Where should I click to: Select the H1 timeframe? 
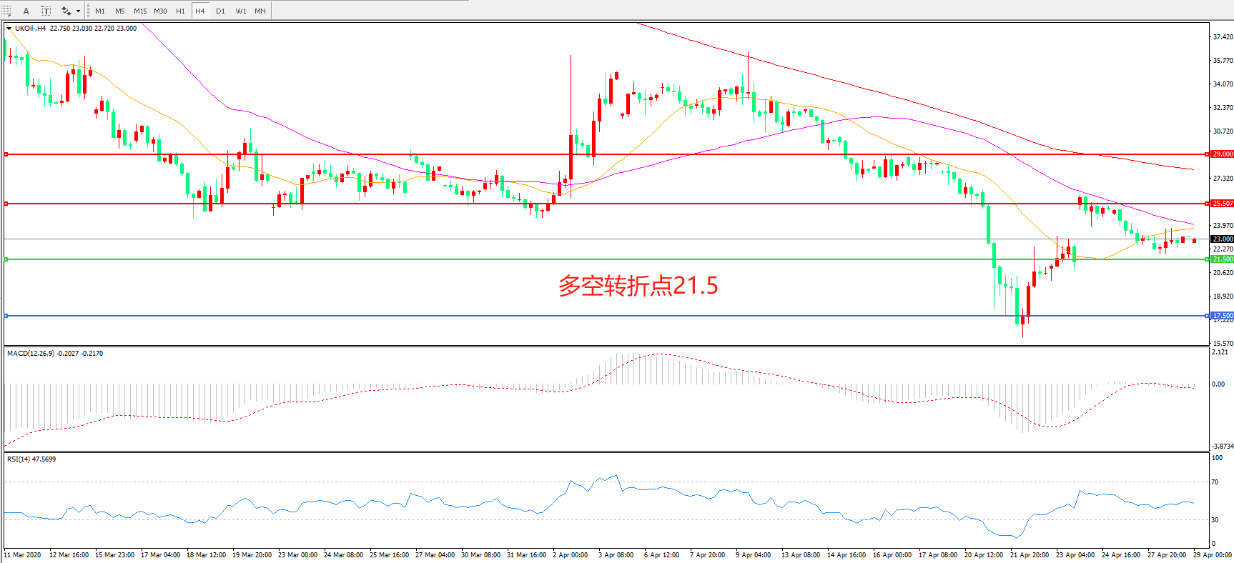pyautogui.click(x=180, y=11)
